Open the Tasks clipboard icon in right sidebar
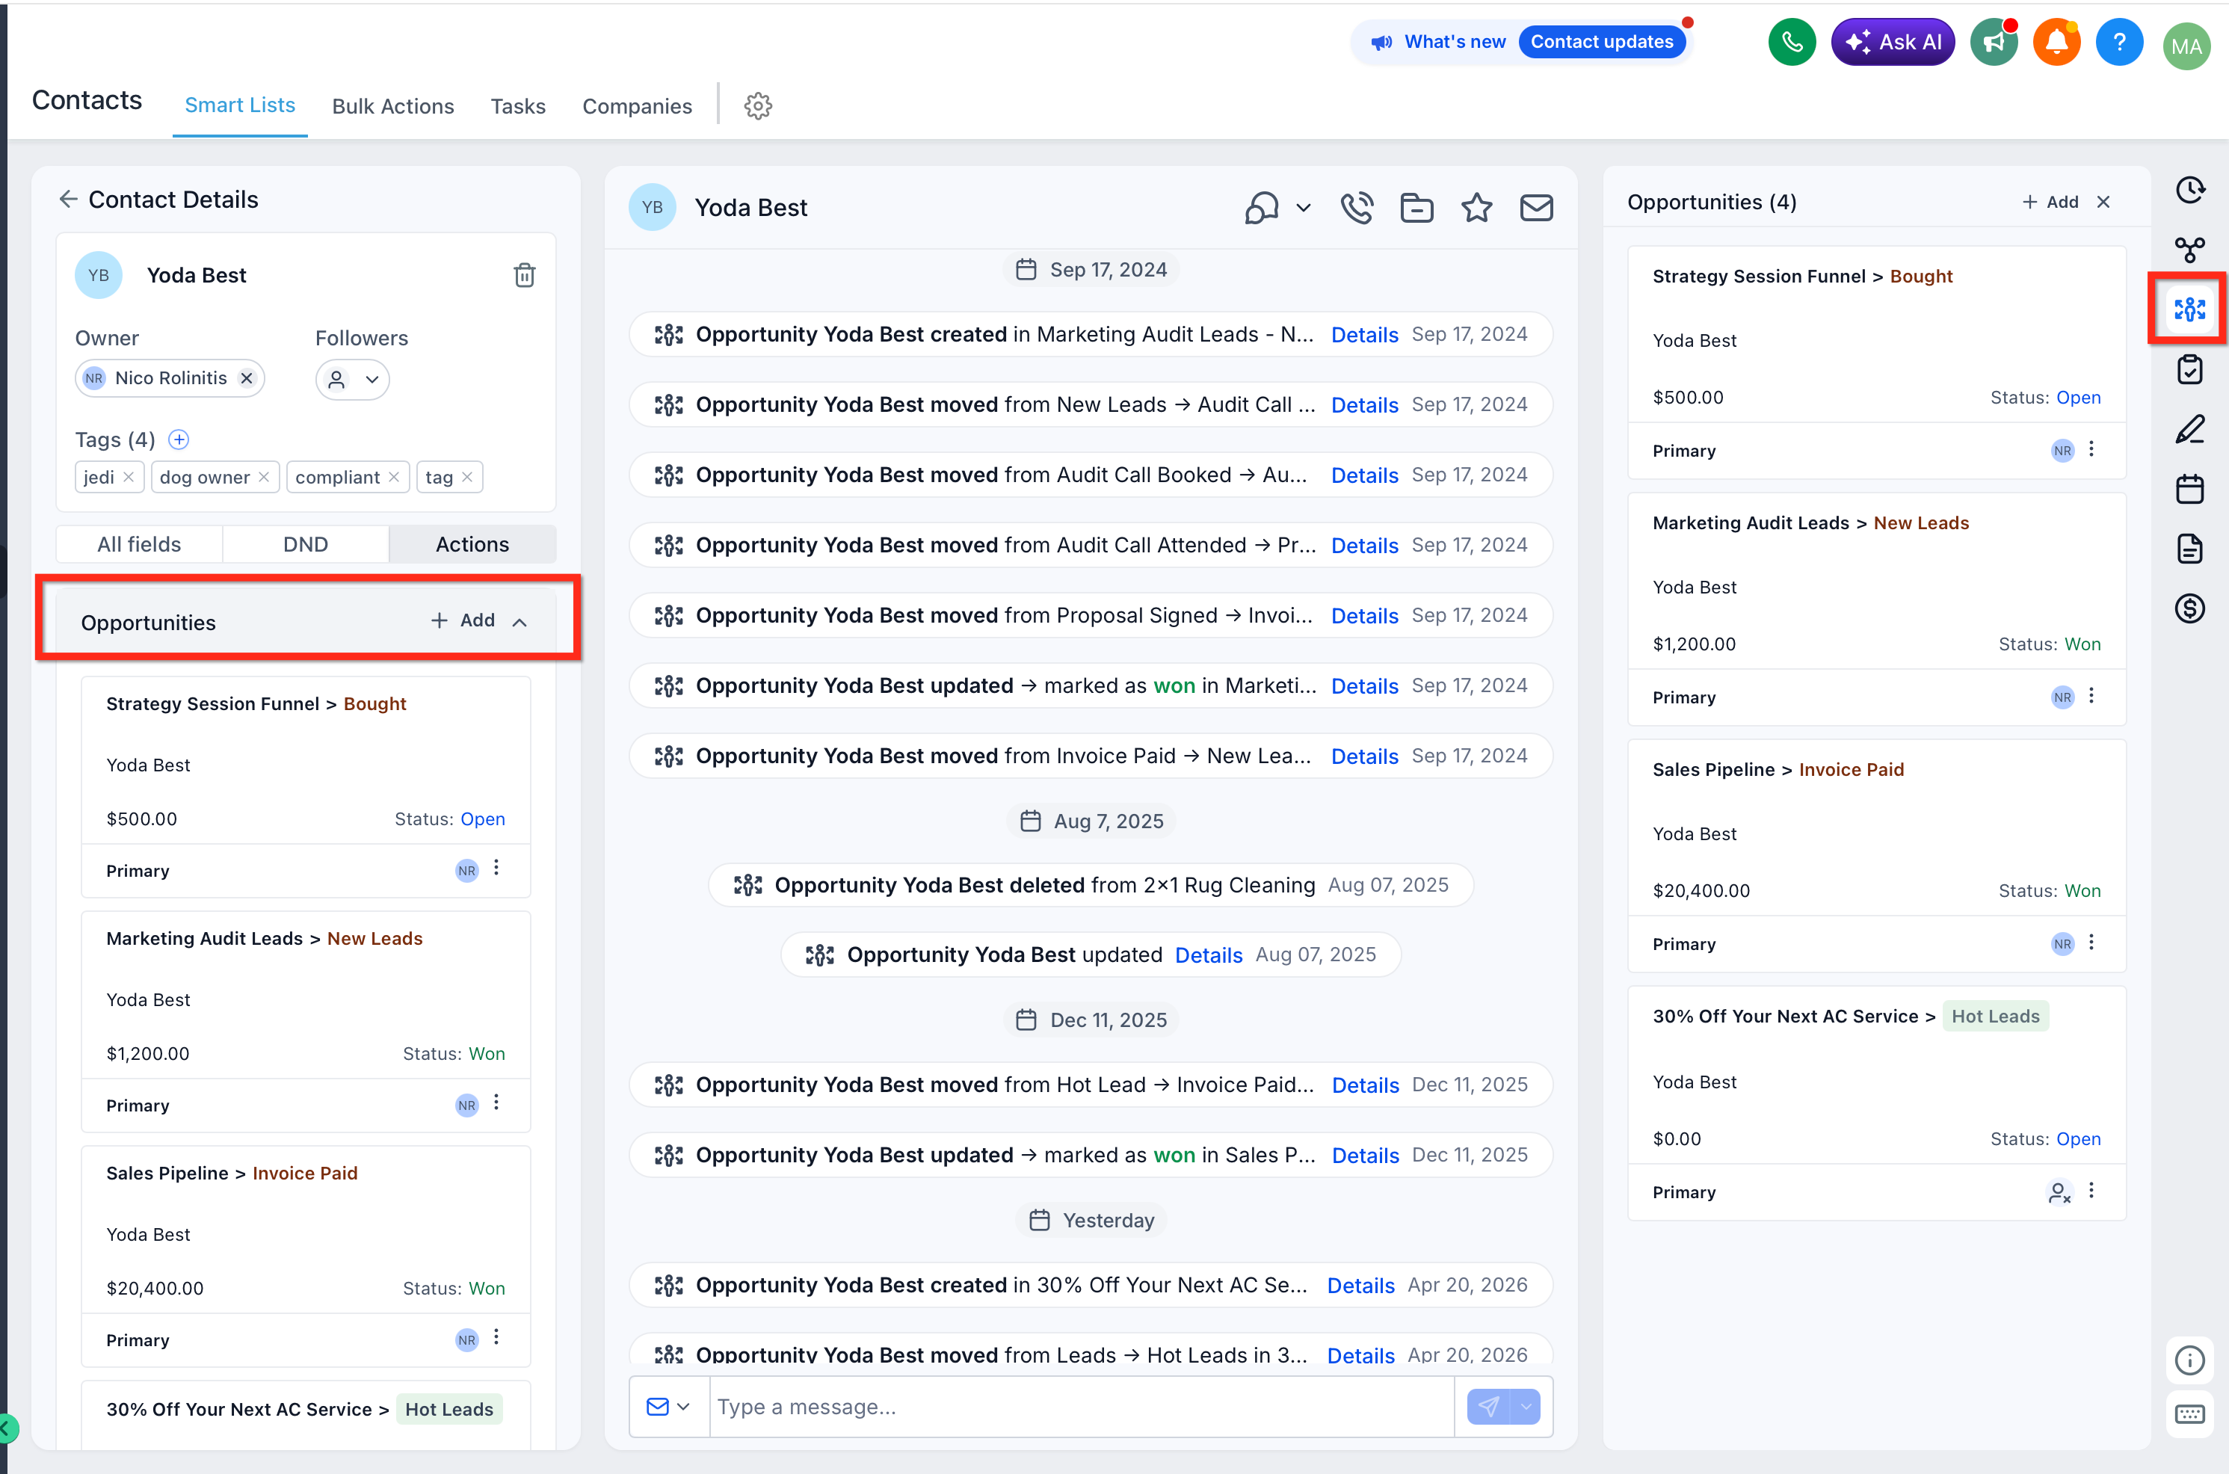This screenshot has height=1474, width=2229. point(2189,369)
